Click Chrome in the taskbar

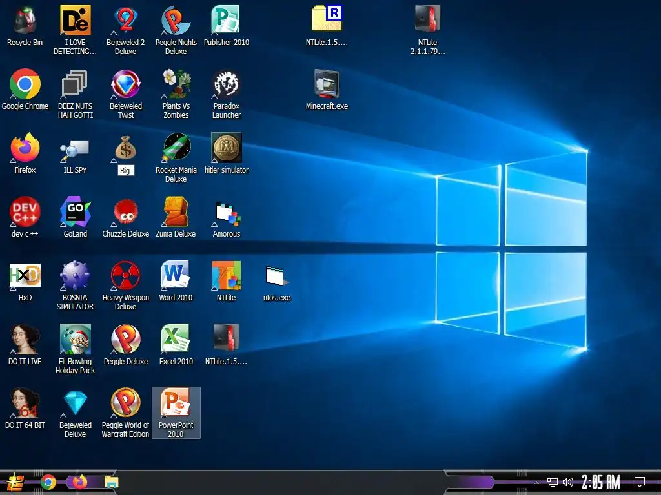click(48, 482)
